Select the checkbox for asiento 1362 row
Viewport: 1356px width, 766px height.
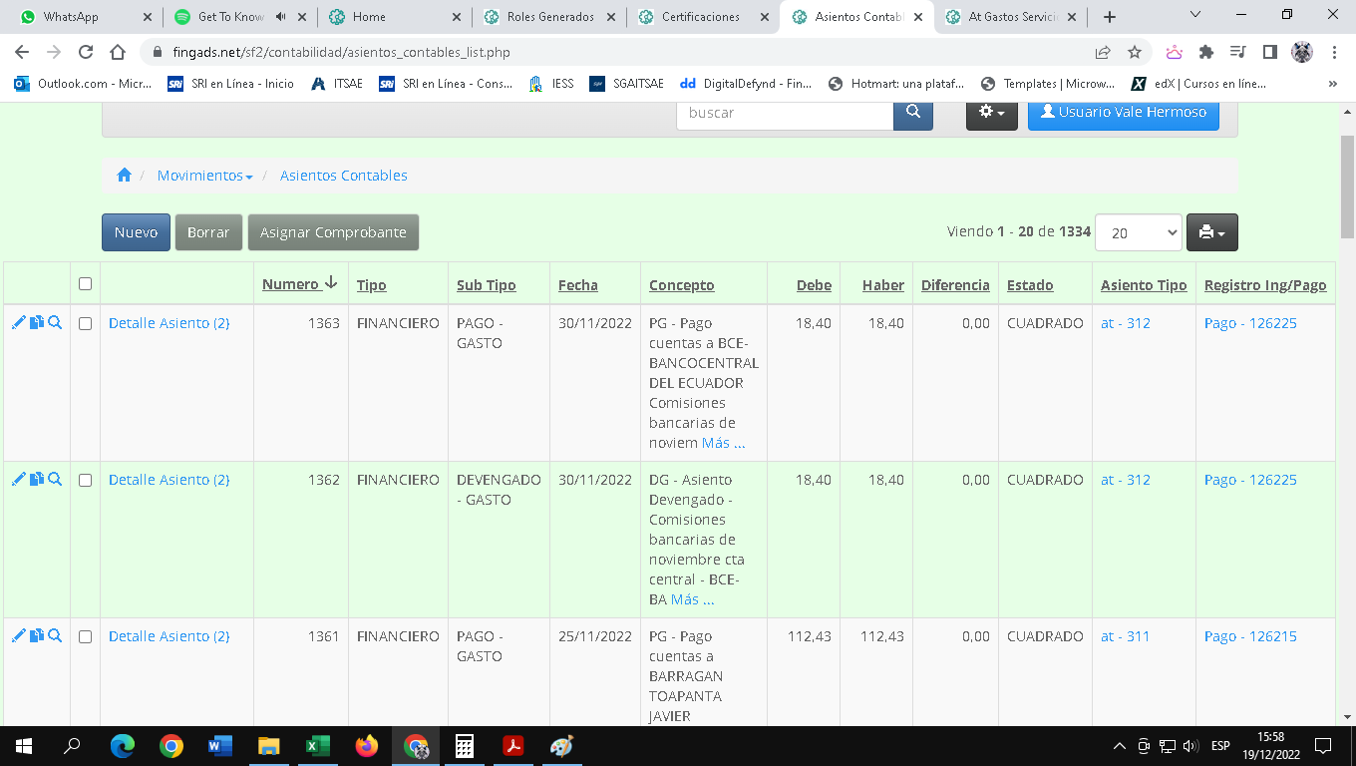(85, 480)
